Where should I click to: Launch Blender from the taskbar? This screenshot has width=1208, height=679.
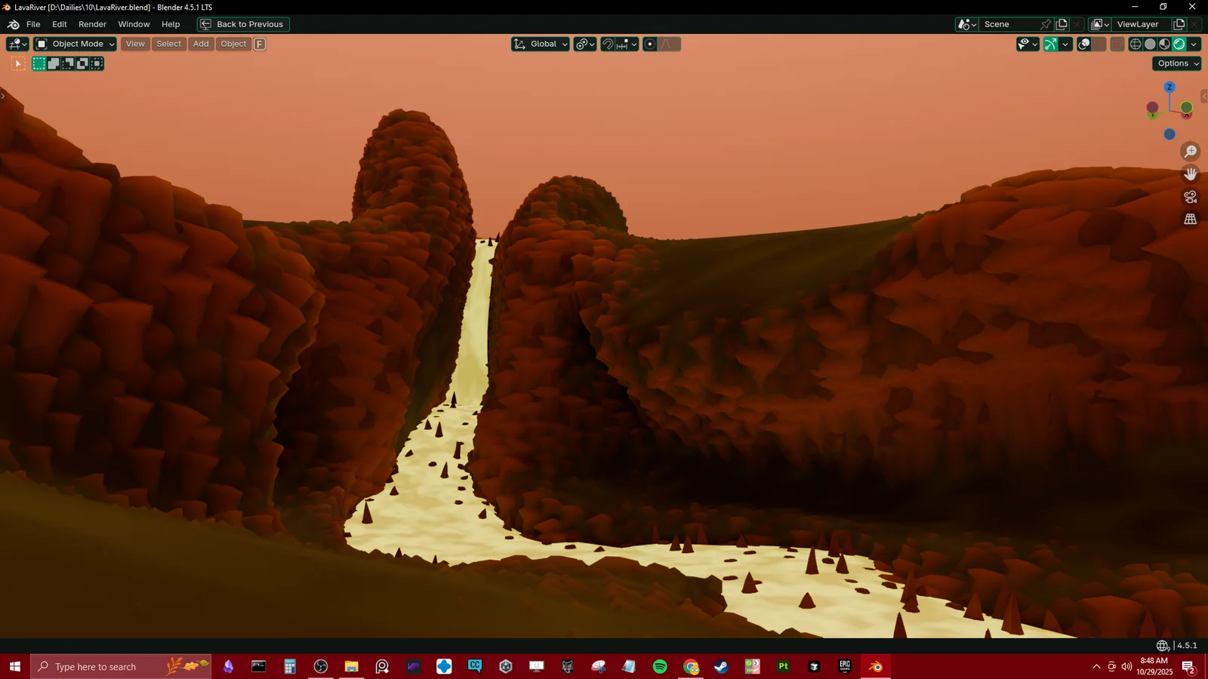tap(874, 666)
